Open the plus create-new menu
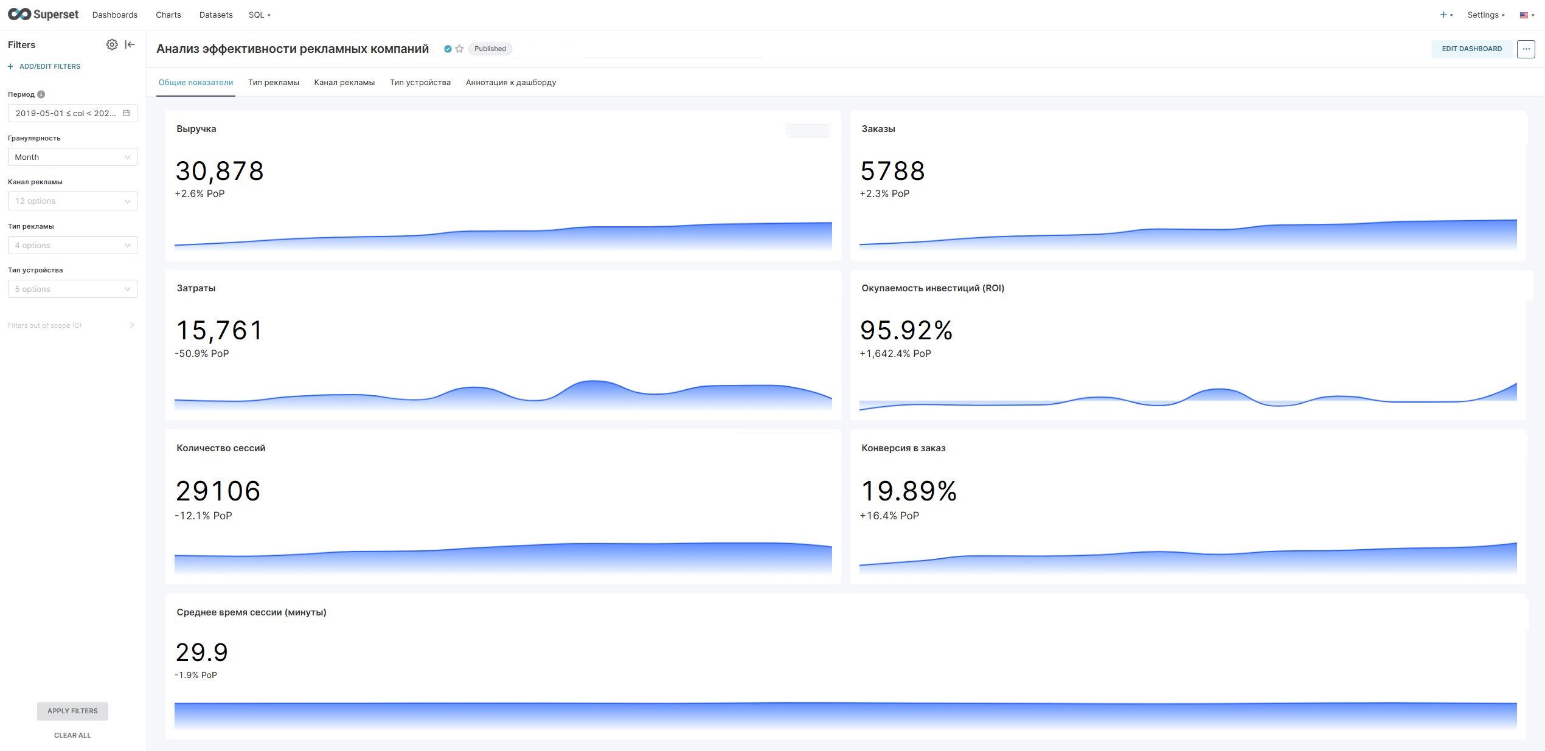Image resolution: width=1545 pixels, height=751 pixels. tap(1446, 15)
